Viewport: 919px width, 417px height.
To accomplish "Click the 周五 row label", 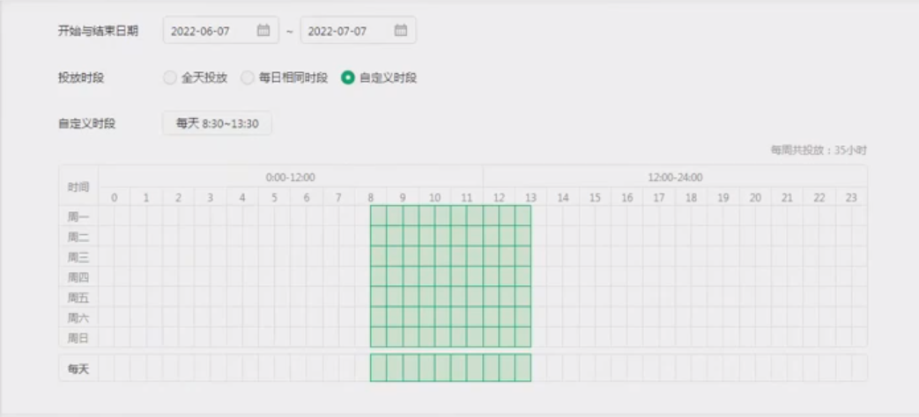I will point(78,297).
